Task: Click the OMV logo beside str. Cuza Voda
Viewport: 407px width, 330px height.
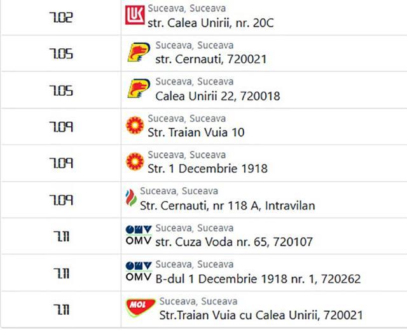Action: click(x=139, y=235)
